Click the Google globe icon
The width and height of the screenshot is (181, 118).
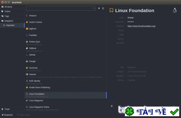tap(27, 61)
